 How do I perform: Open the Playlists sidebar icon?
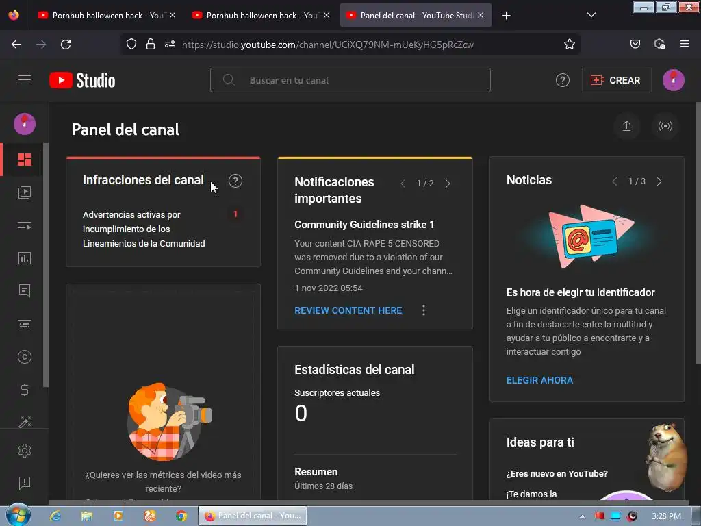point(25,226)
